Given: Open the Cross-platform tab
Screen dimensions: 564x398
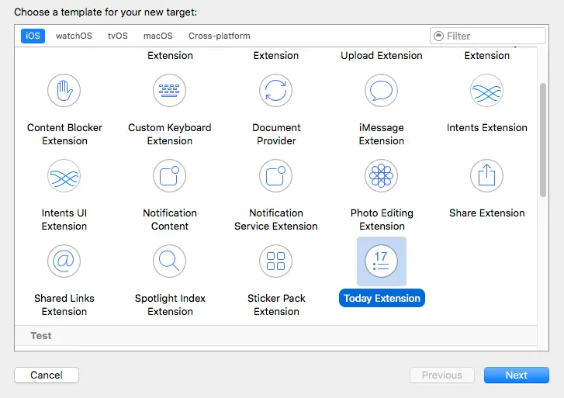Looking at the screenshot, I should click(220, 36).
